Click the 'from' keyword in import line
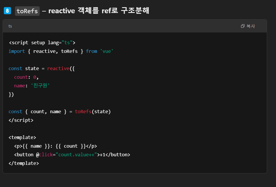 tap(91, 51)
